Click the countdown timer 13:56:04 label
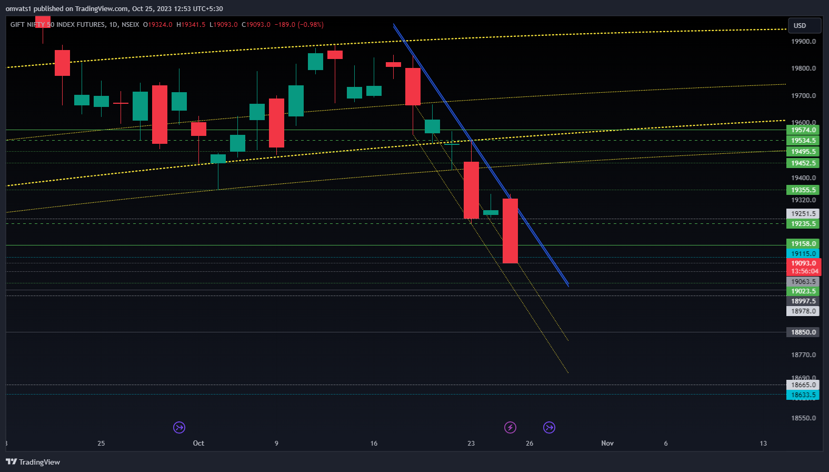 point(803,271)
